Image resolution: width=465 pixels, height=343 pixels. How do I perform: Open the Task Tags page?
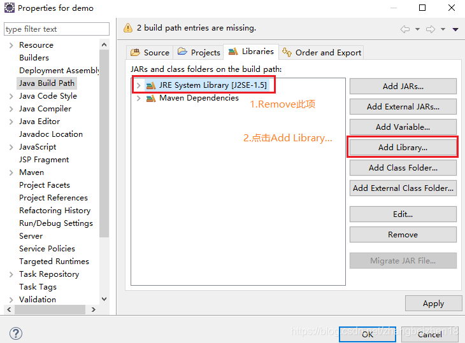(38, 287)
